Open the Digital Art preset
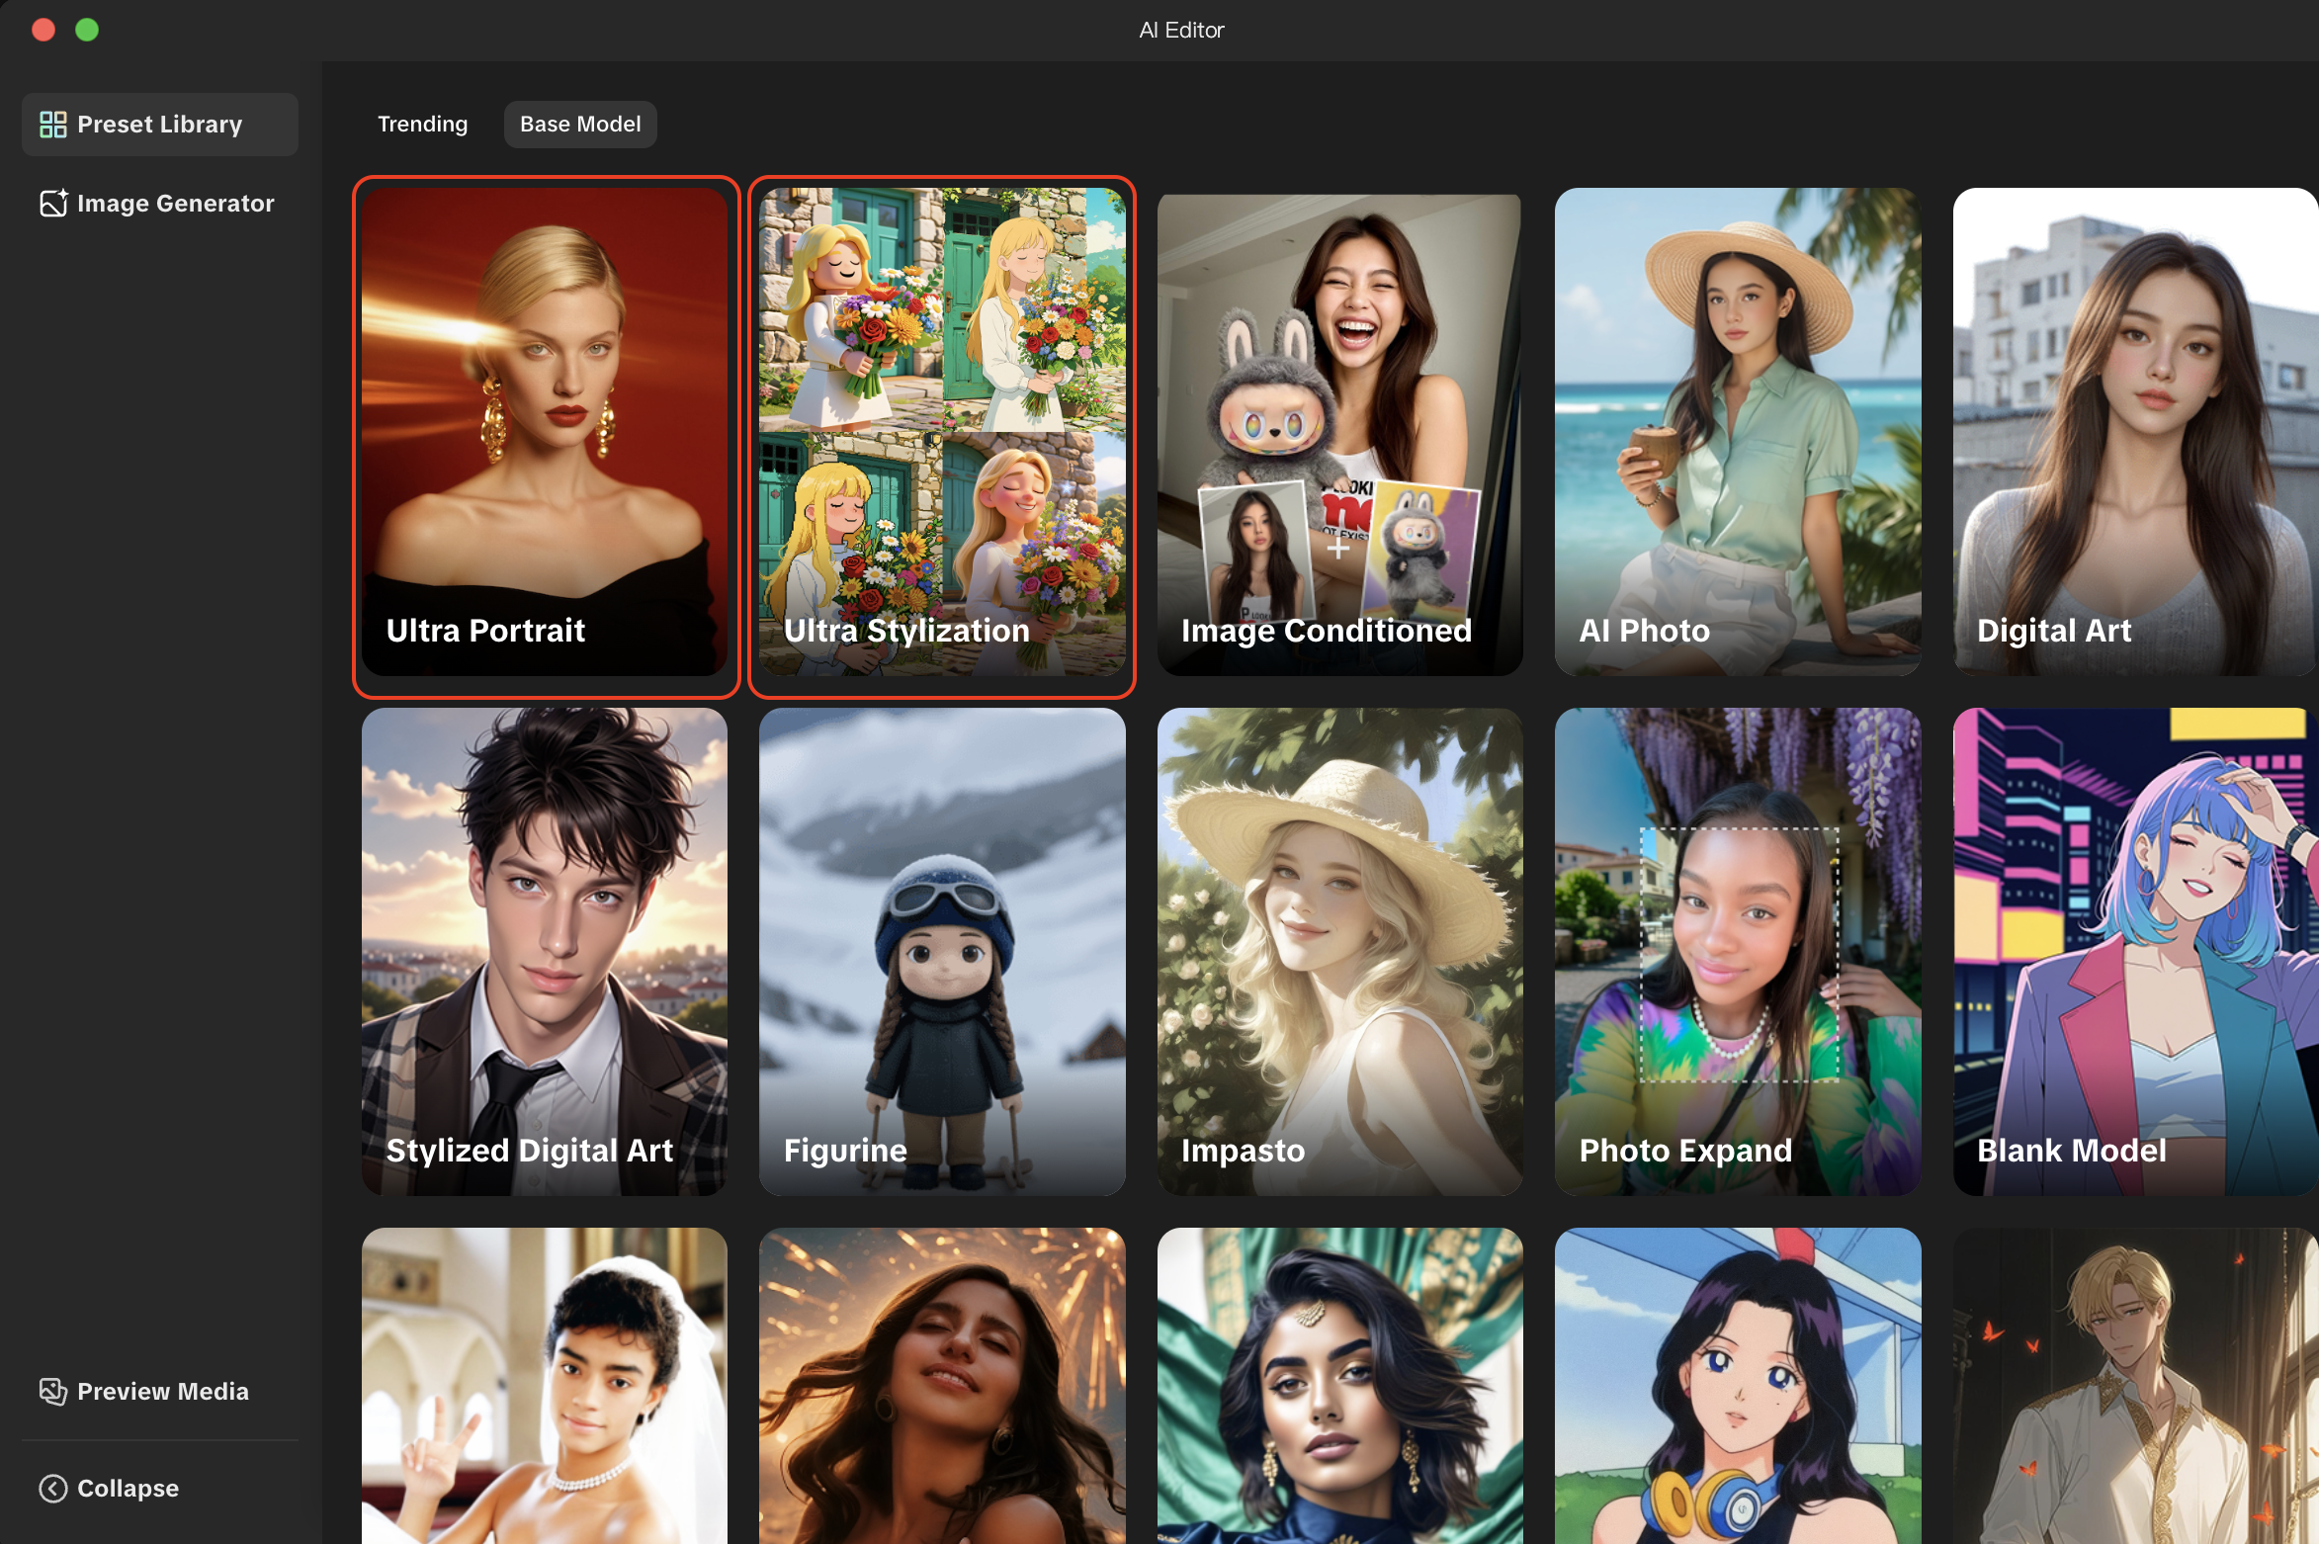The image size is (2319, 1544). [2136, 433]
